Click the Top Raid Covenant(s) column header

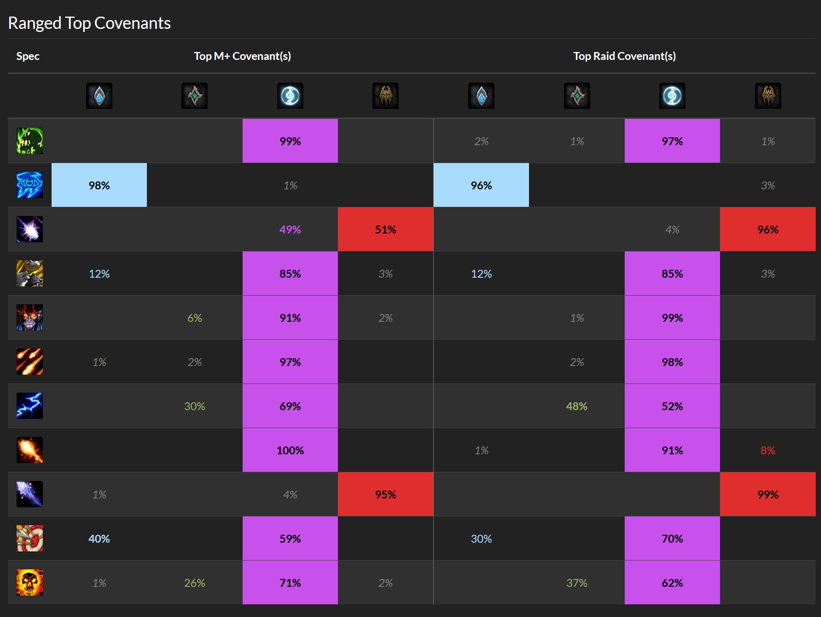tap(625, 56)
